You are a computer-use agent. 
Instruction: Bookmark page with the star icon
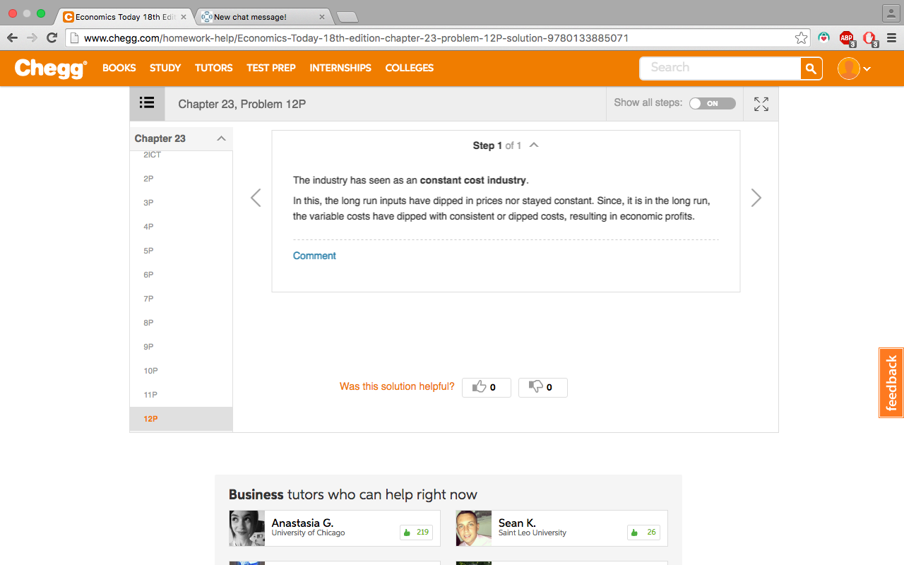coord(801,38)
